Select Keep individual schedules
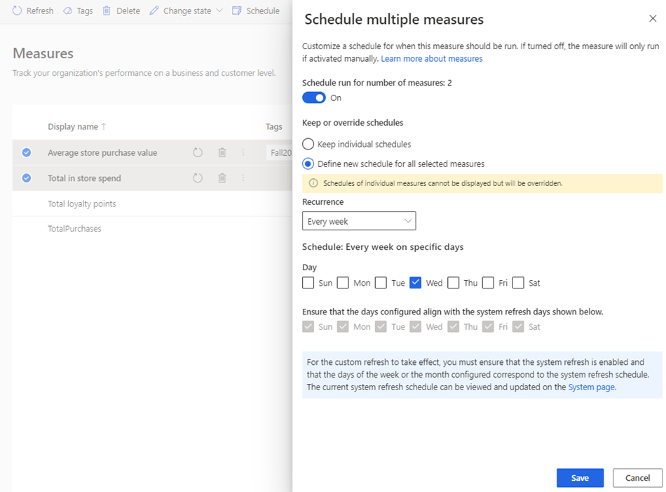 (308, 145)
